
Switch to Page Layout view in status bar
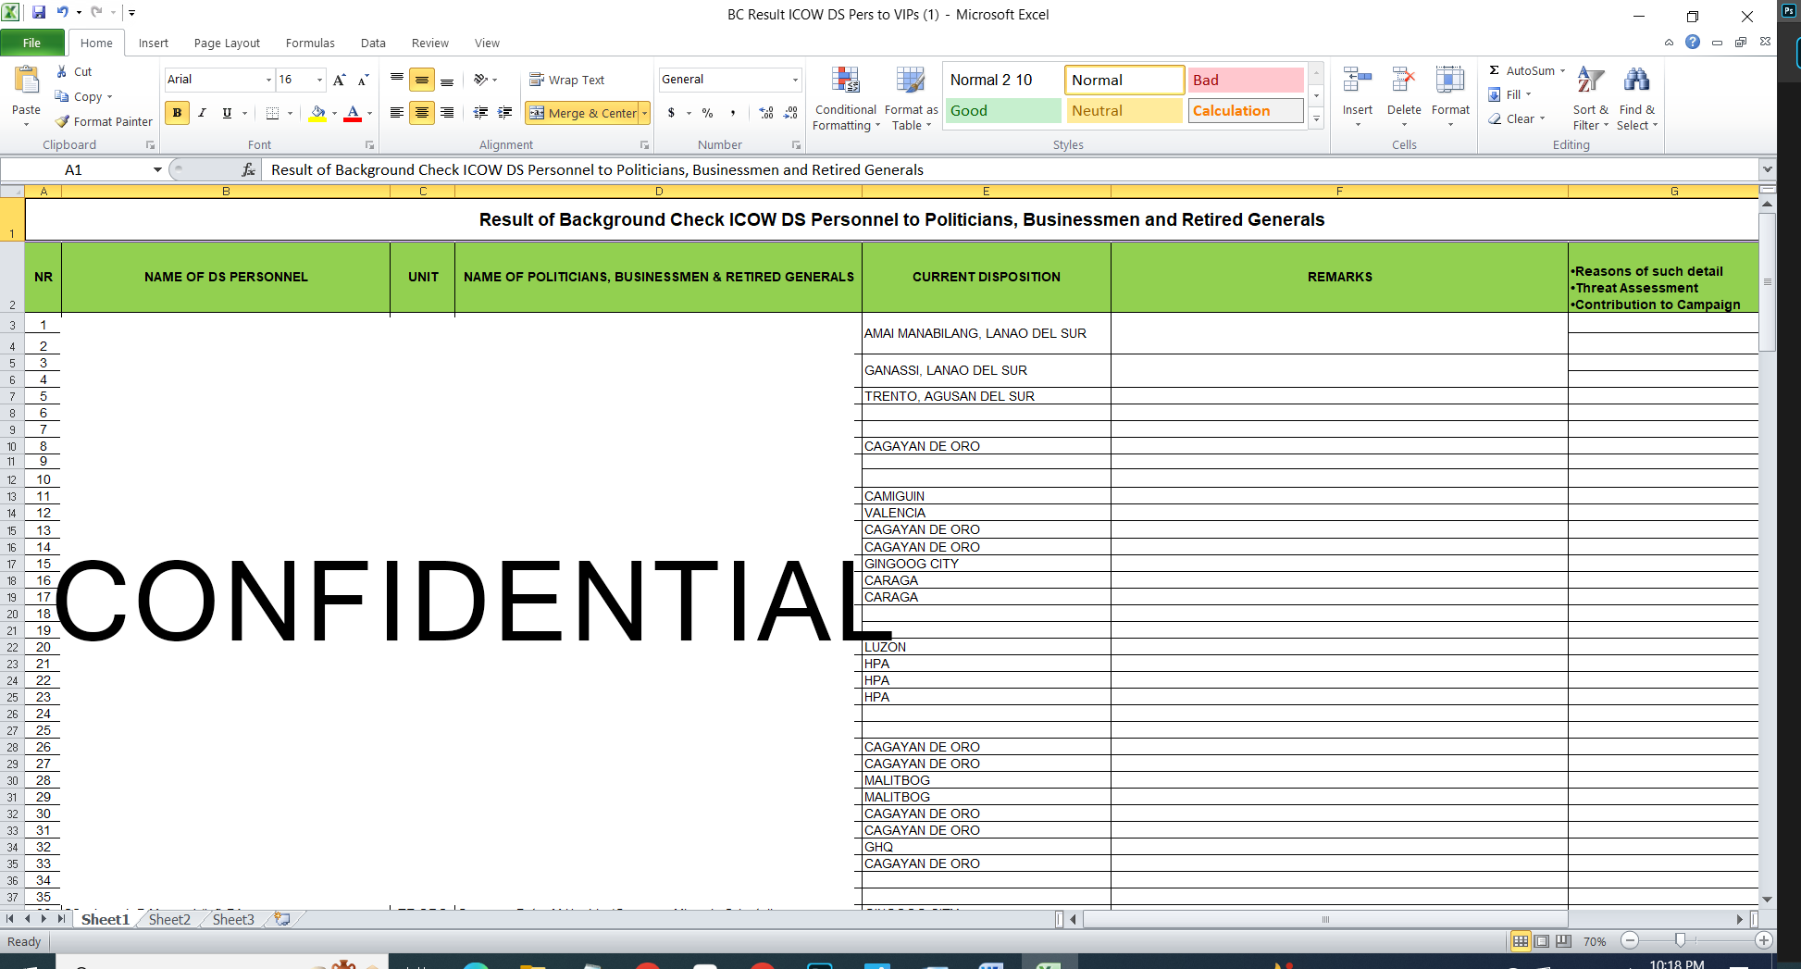point(1542,941)
